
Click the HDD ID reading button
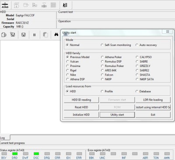coord(81,100)
